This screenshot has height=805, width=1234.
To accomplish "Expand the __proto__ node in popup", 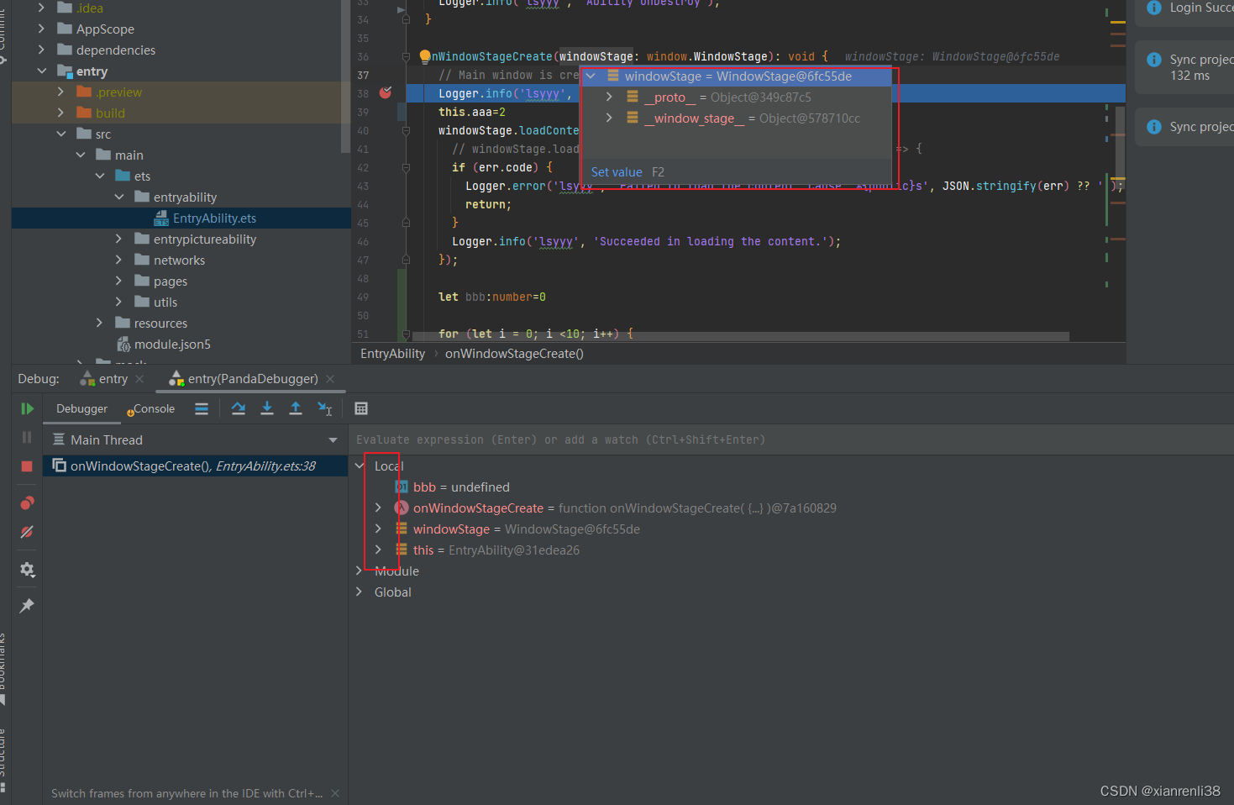I will 609,97.
